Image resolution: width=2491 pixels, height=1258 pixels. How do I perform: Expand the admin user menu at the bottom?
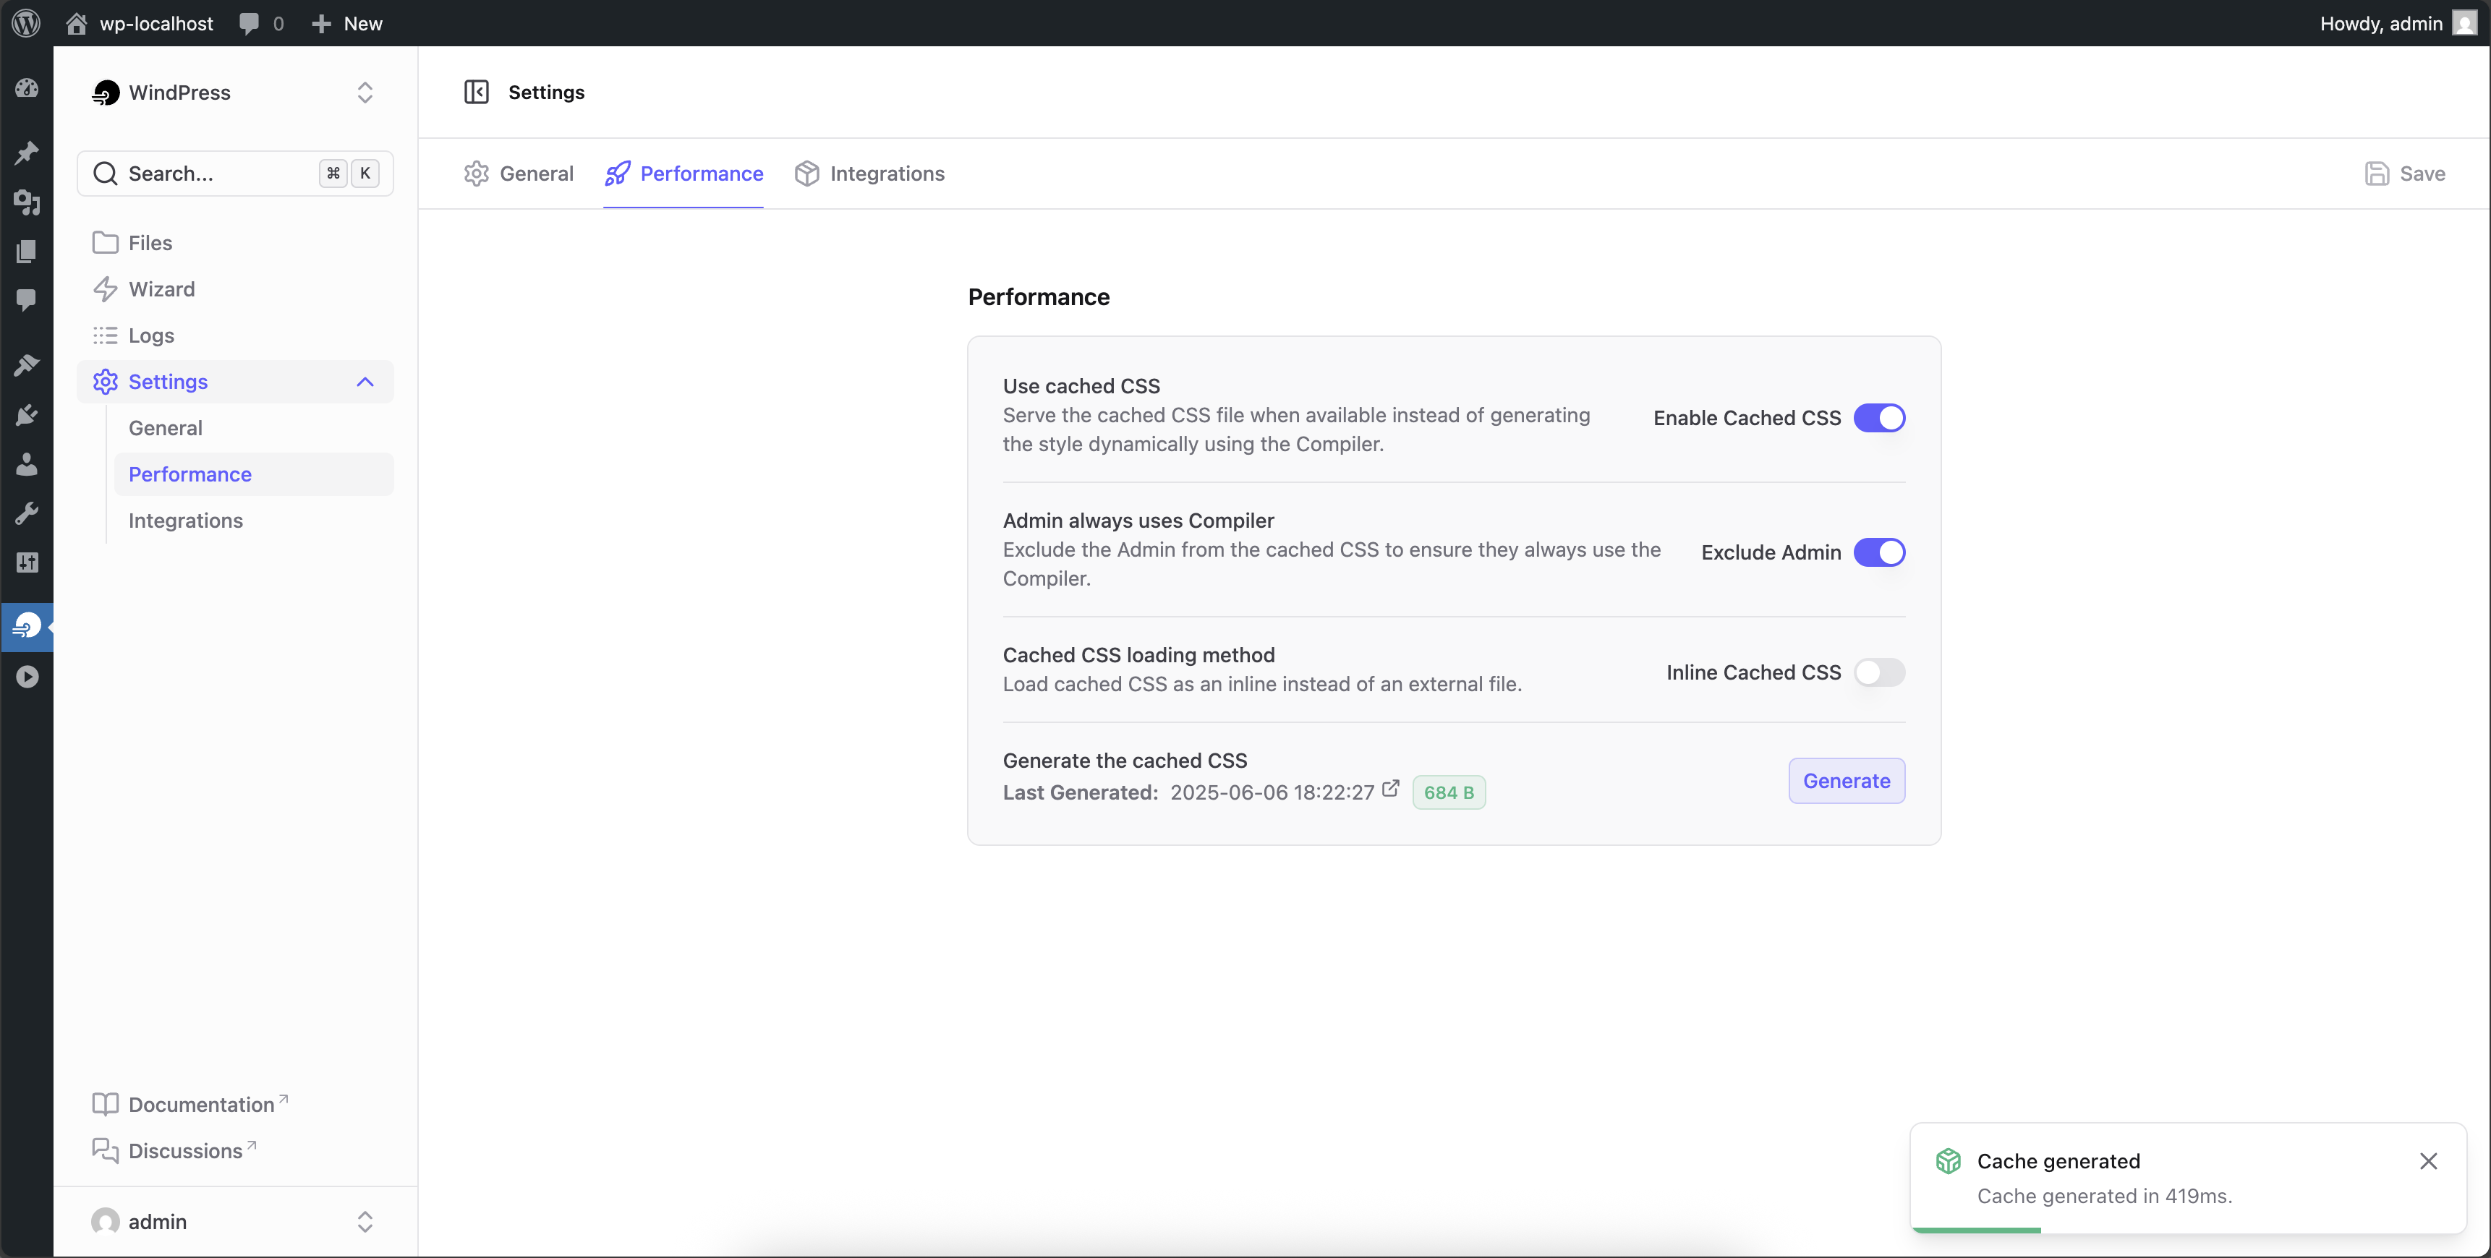(365, 1221)
